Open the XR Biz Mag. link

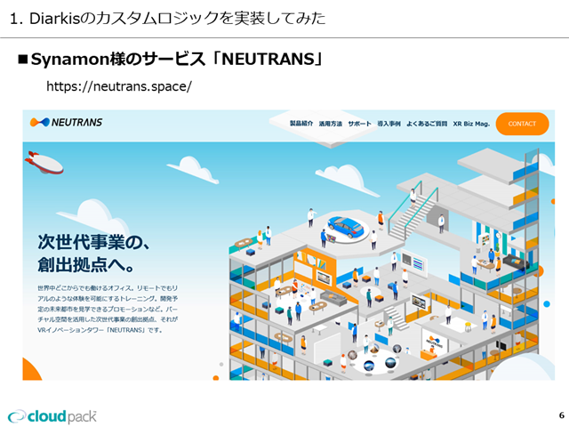coord(471,124)
